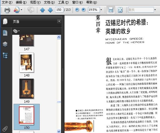Open the layers panel icon
This screenshot has height=133, width=160.
pyautogui.click(x=5, y=44)
